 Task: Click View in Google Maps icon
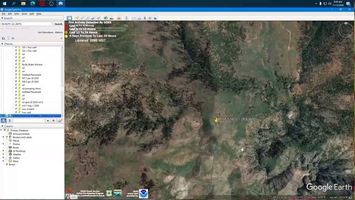click(150, 18)
